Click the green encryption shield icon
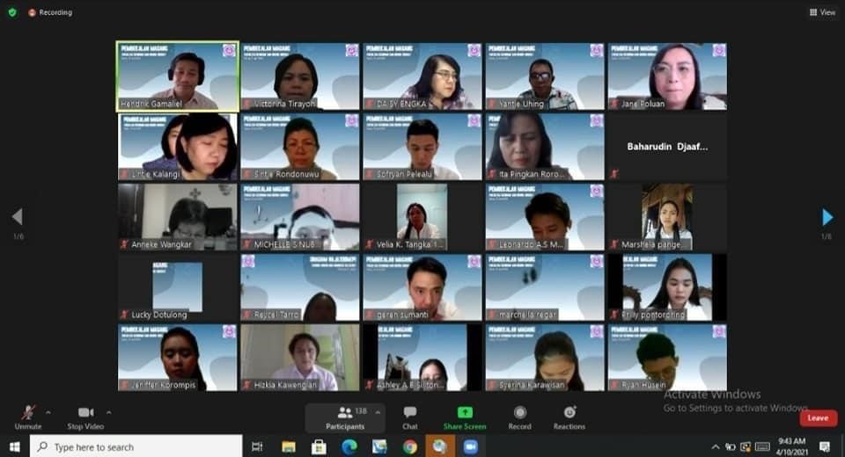This screenshot has width=845, height=457. (12, 12)
